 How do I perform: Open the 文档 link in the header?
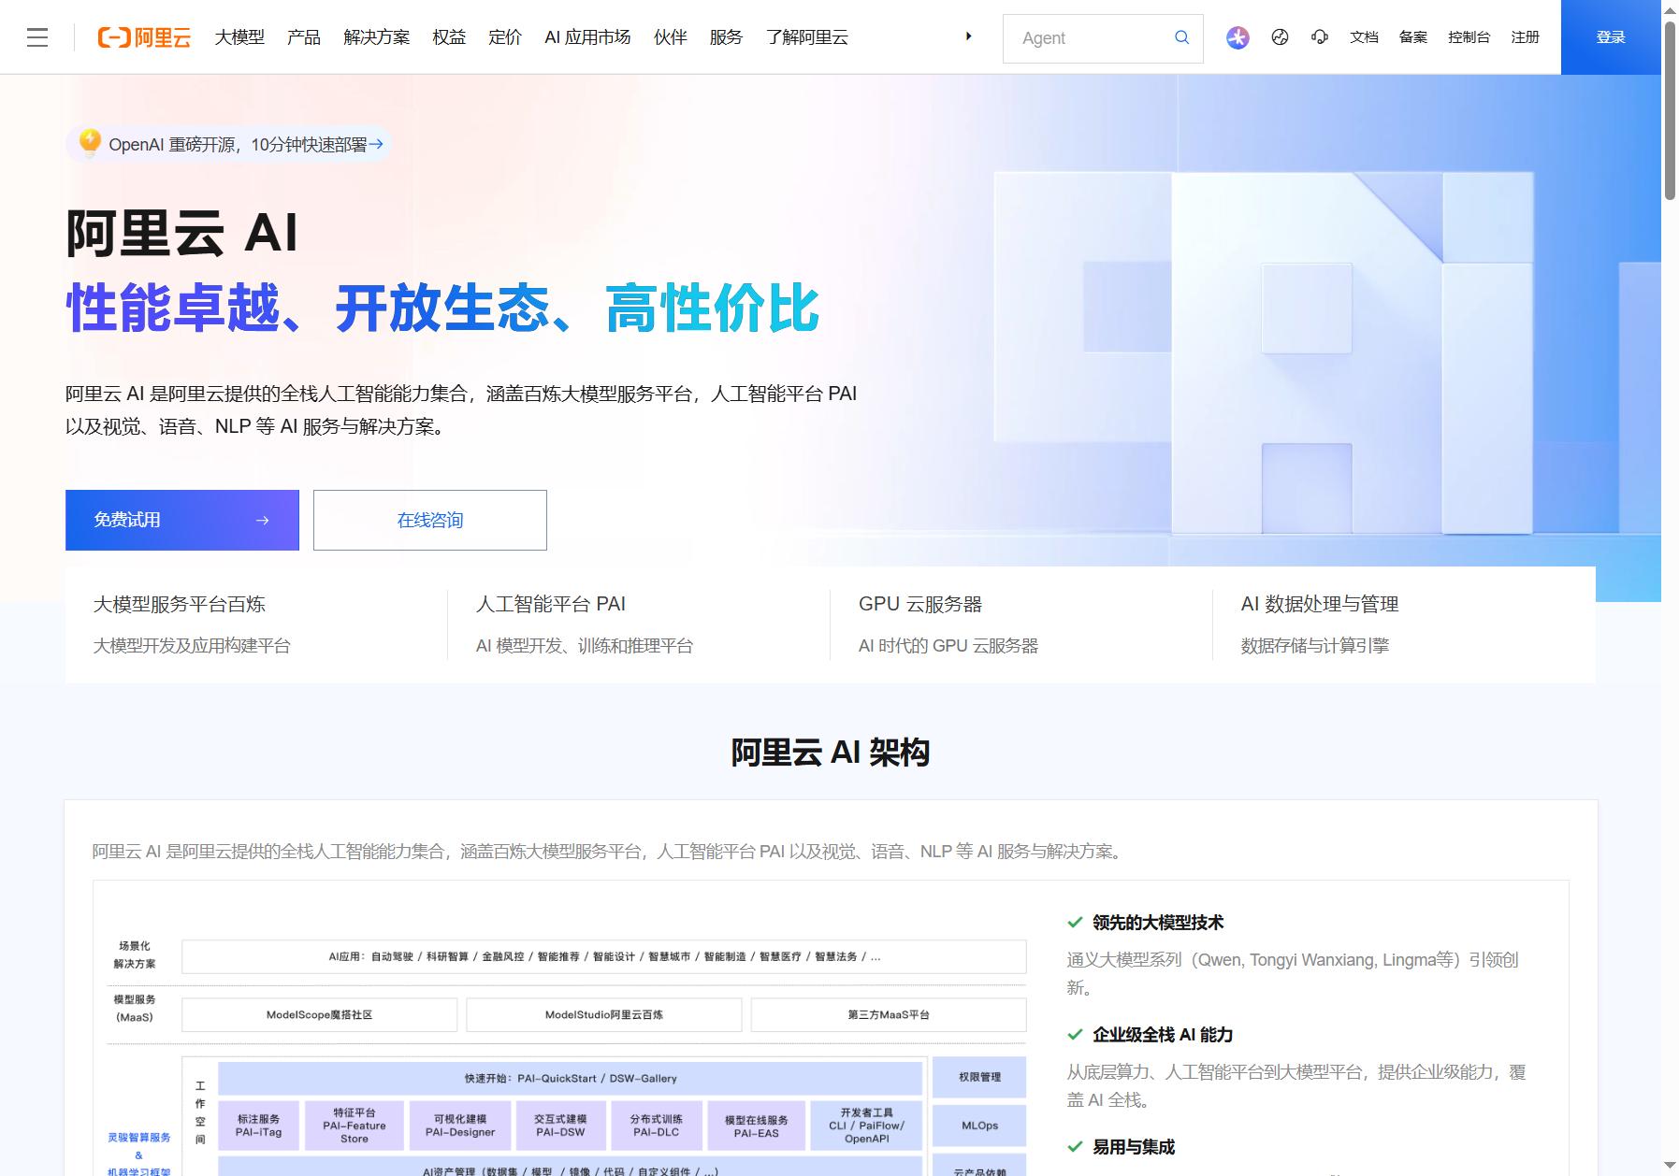click(1365, 37)
